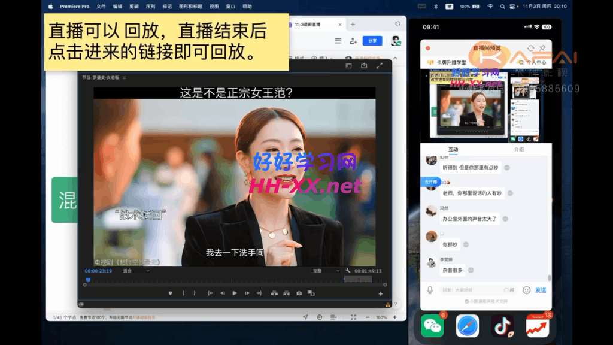Image resolution: width=613 pixels, height=345 pixels.
Task: Mark Out point in Program monitor
Action: (x=195, y=293)
